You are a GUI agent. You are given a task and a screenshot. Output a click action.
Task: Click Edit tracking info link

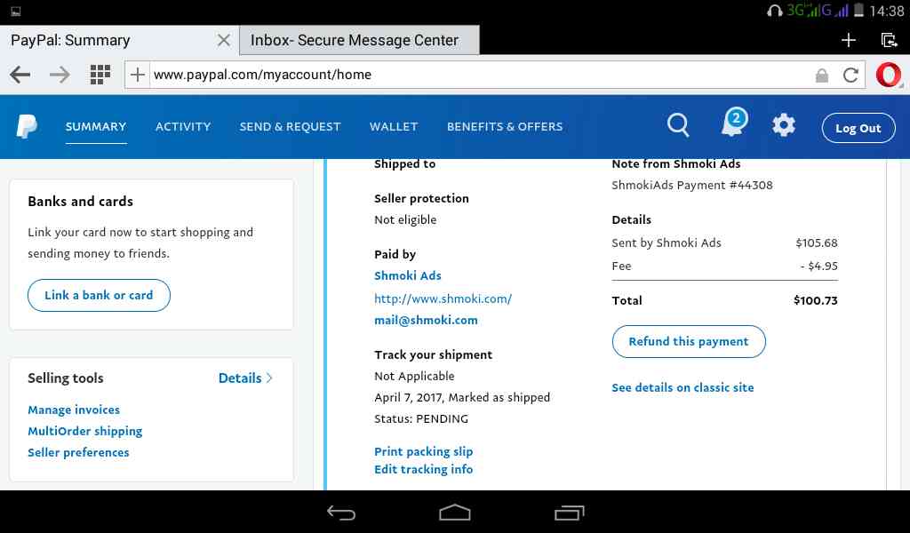(x=424, y=469)
